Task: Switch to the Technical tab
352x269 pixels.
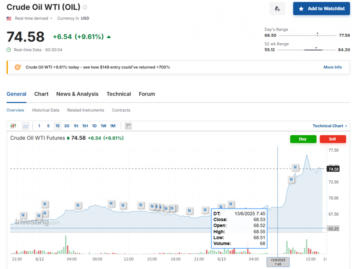Action: pos(119,94)
